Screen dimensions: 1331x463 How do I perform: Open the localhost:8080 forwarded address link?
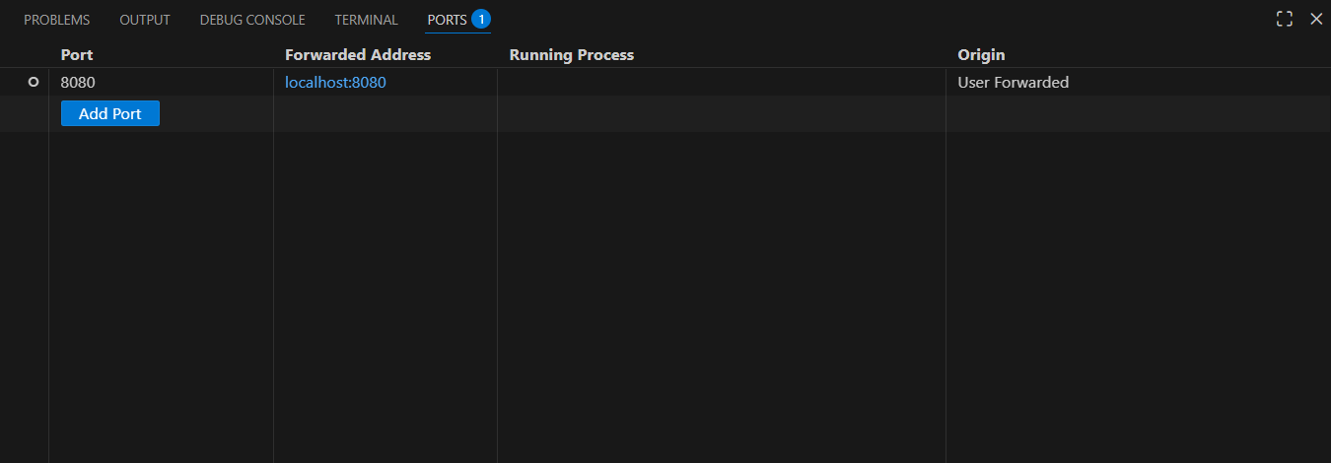(x=335, y=83)
